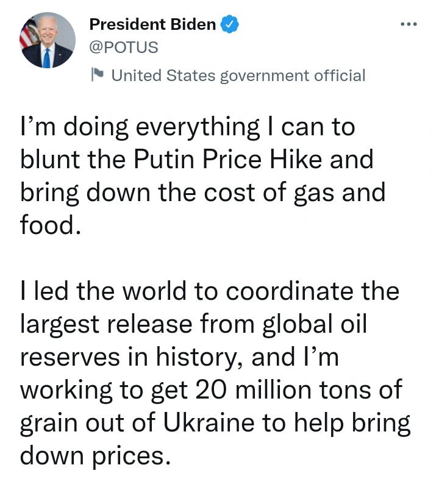Image resolution: width=439 pixels, height=479 pixels.
Task: Click the phrase "Putin Price Hike"
Action: click(228, 159)
